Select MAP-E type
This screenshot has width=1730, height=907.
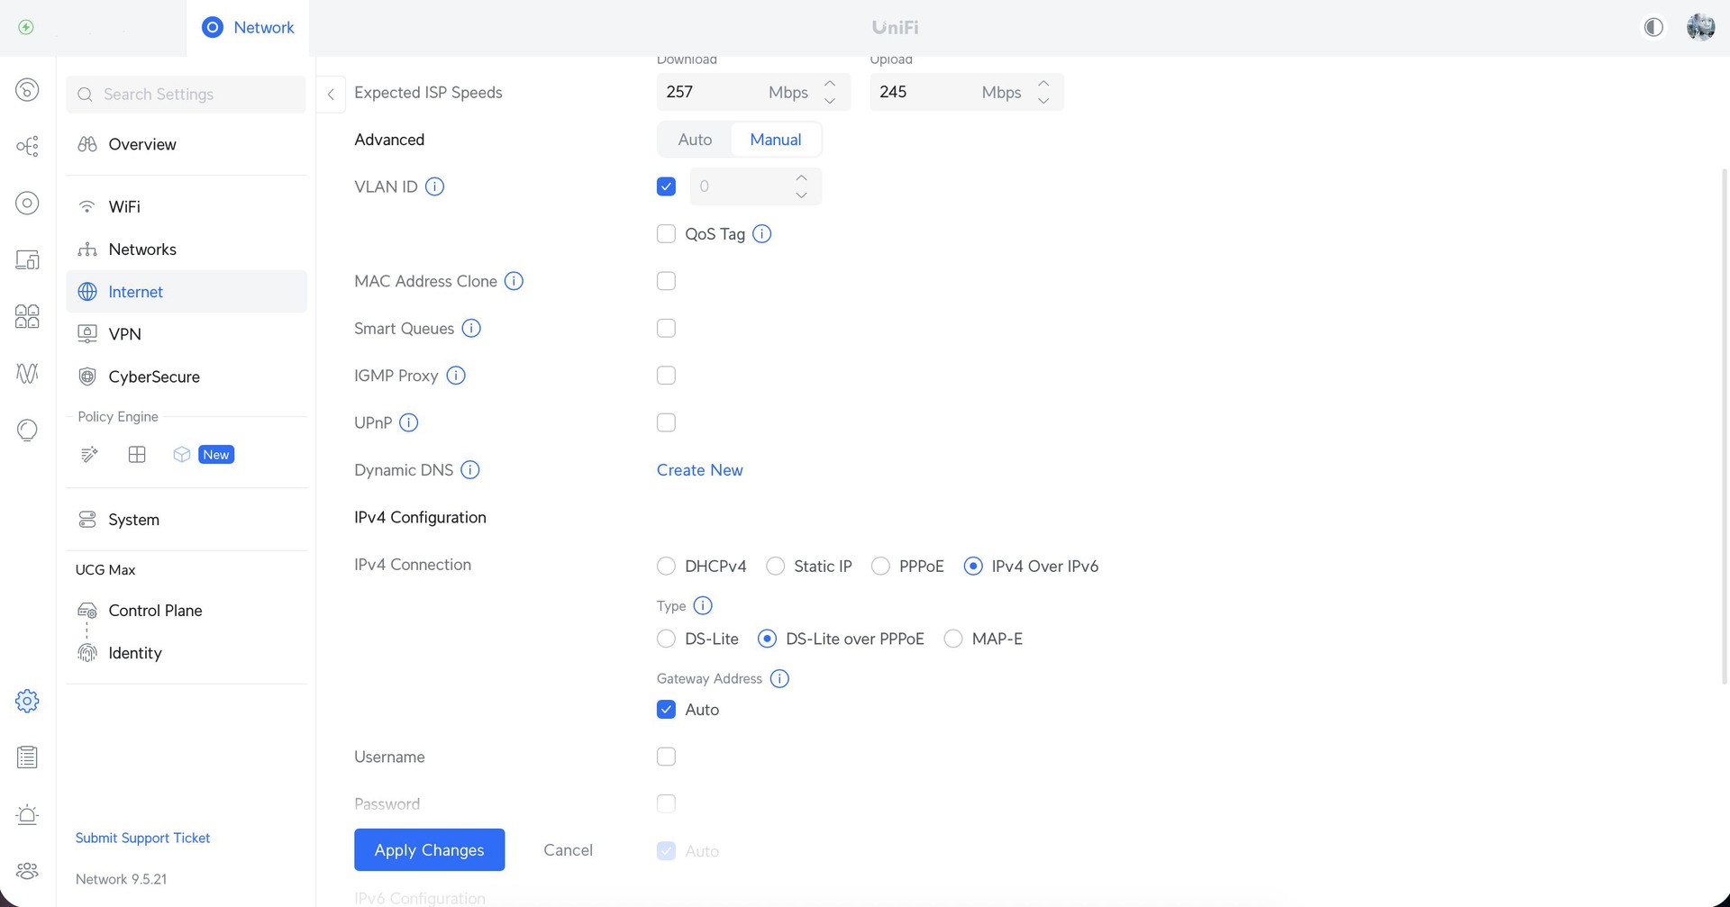point(953,639)
